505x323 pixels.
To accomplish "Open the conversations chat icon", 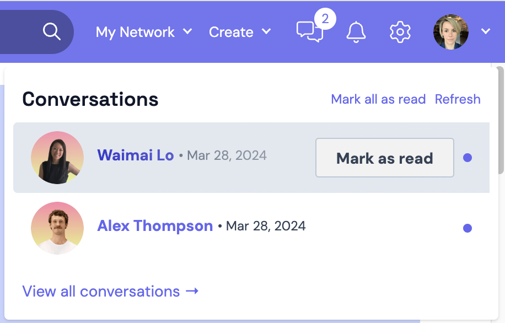I will pyautogui.click(x=309, y=32).
